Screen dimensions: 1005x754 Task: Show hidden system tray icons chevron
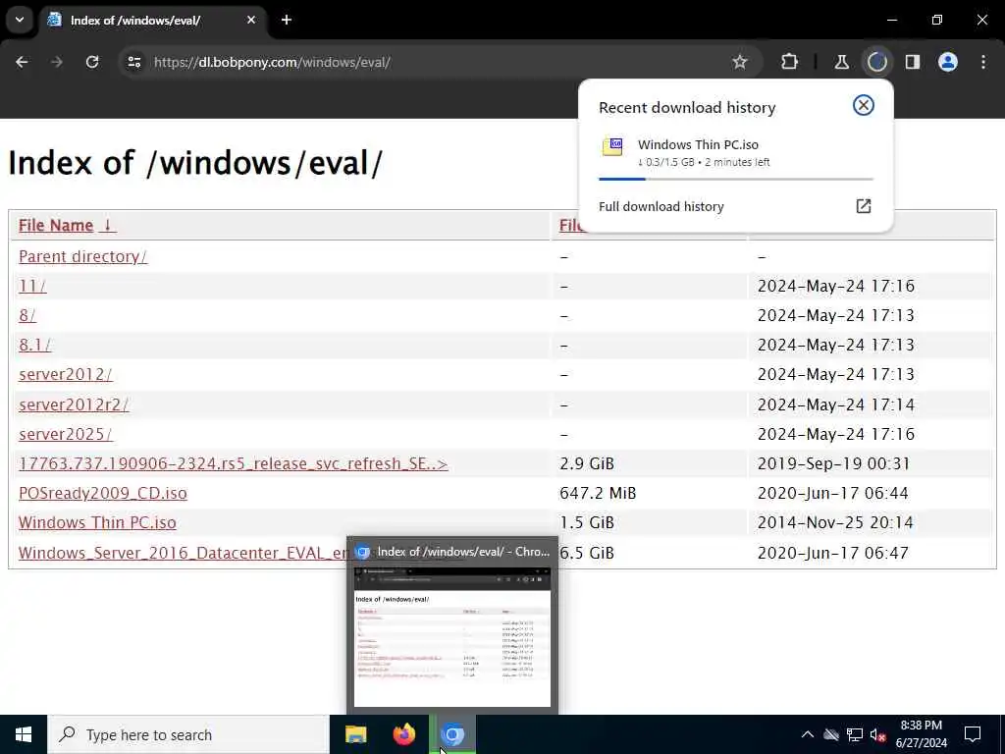[808, 734]
